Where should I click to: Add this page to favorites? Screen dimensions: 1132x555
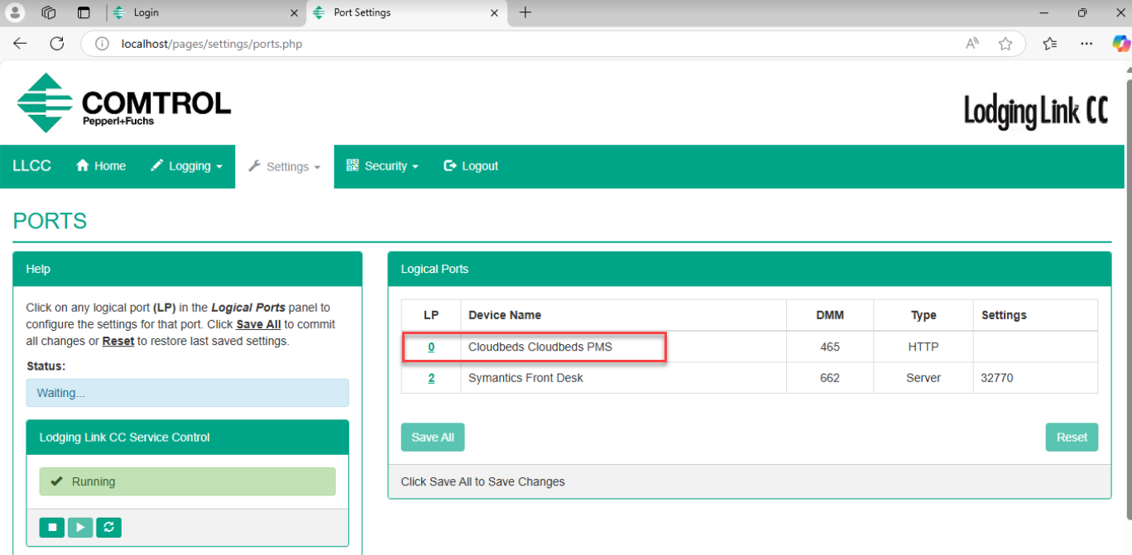point(1005,44)
